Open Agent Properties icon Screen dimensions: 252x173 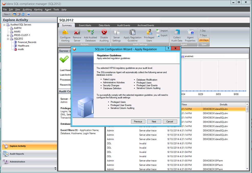[190, 32]
